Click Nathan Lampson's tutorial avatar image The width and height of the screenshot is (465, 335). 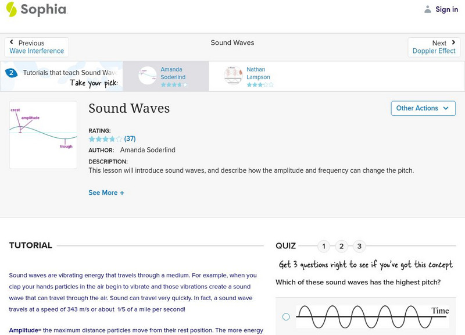coord(233,76)
